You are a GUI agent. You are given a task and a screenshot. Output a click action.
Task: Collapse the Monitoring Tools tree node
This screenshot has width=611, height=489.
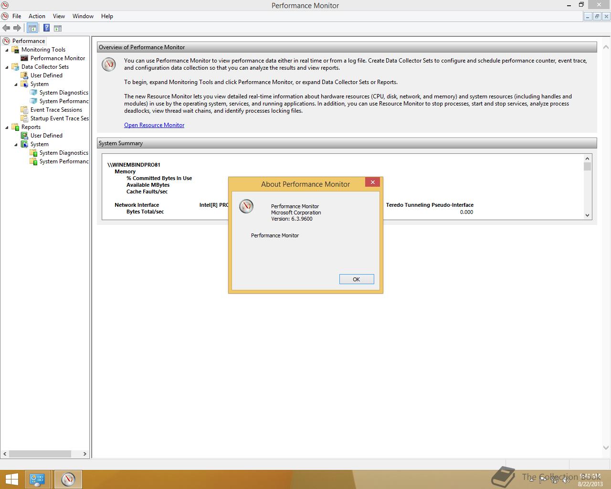pyautogui.click(x=7, y=50)
